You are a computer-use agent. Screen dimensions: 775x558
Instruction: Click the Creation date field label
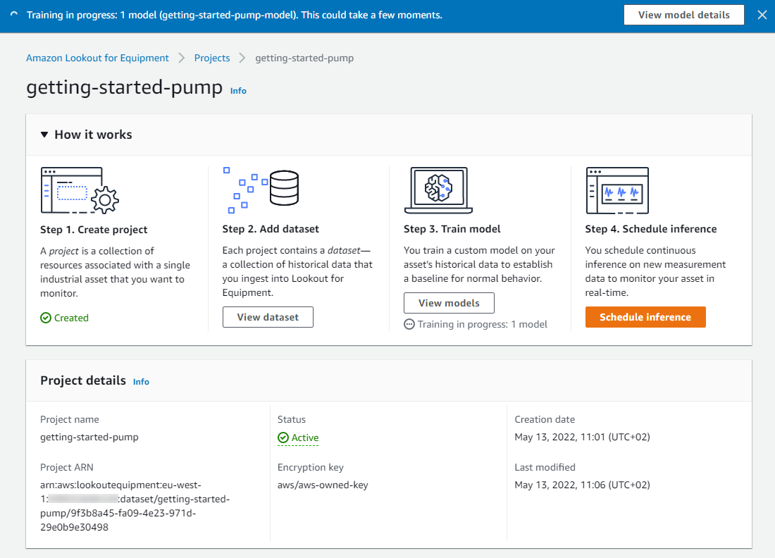pos(545,419)
